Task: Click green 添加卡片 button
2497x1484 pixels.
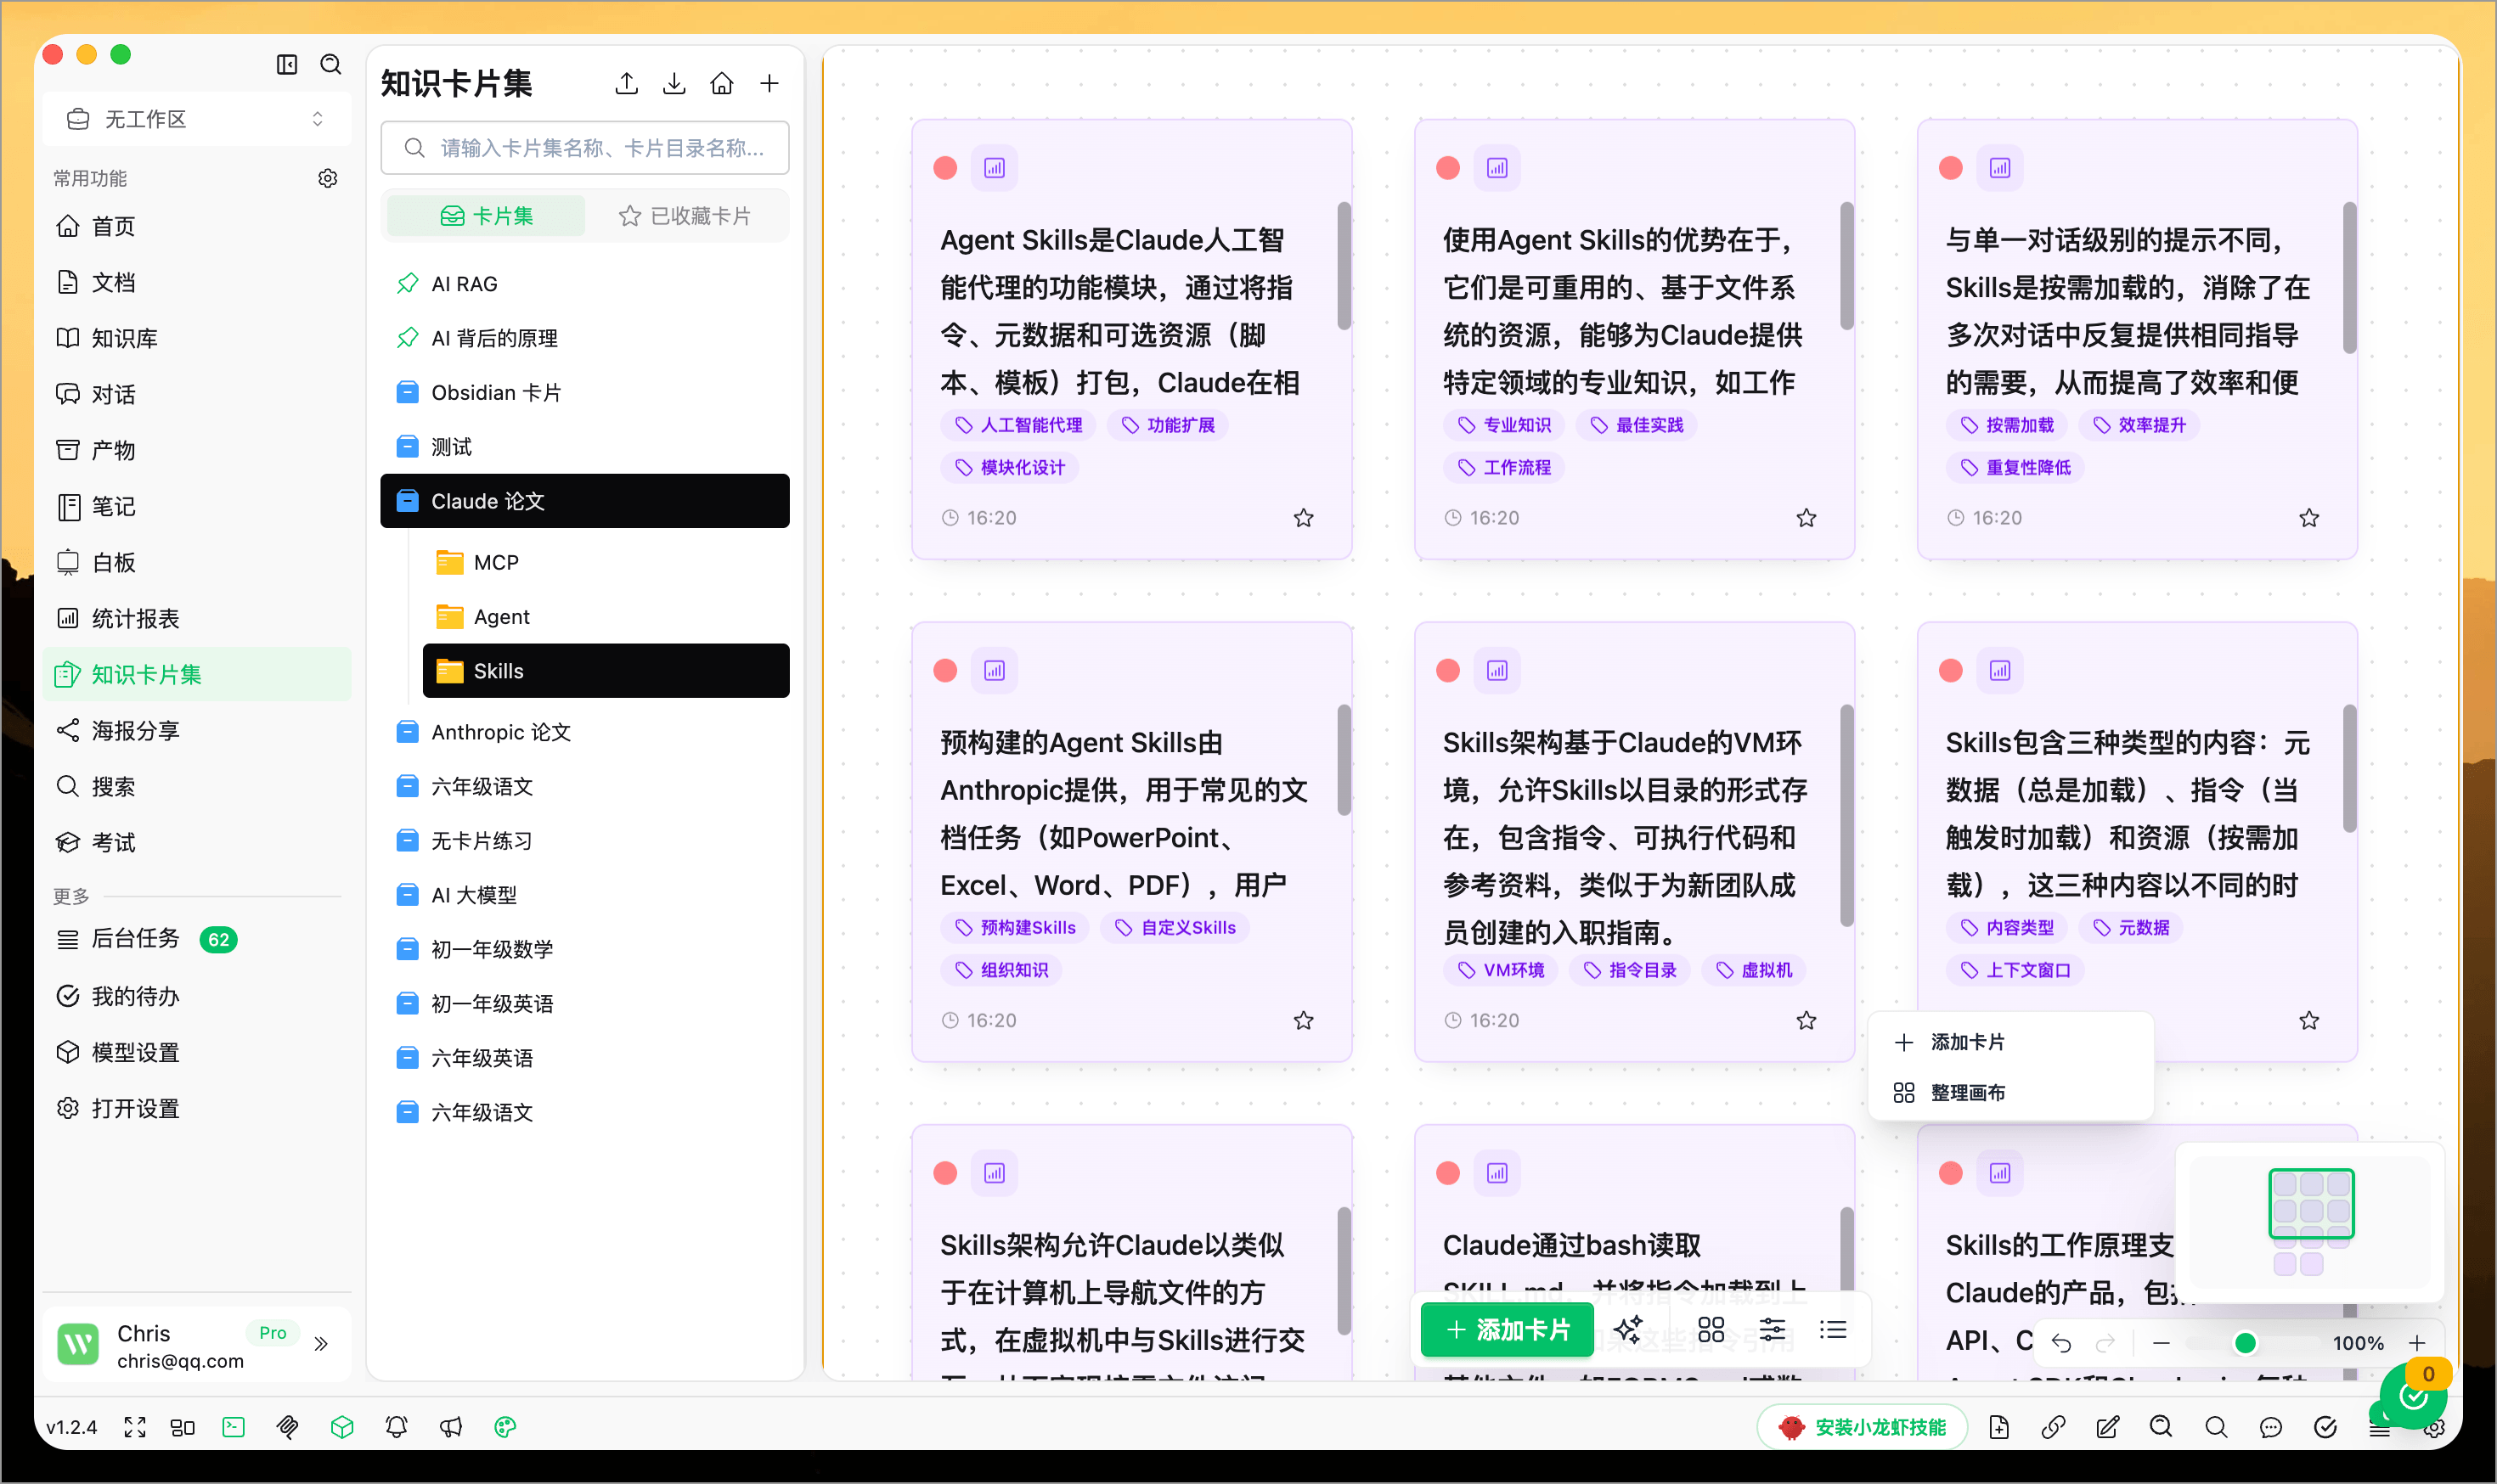Action: click(1508, 1329)
